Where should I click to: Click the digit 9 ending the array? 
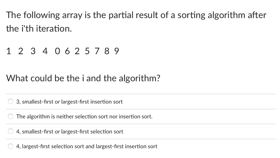point(116,51)
